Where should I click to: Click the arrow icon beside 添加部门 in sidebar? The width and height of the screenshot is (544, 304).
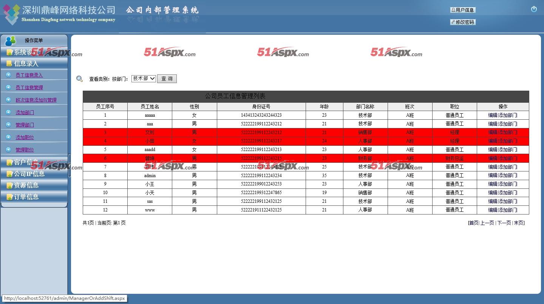pyautogui.click(x=8, y=112)
